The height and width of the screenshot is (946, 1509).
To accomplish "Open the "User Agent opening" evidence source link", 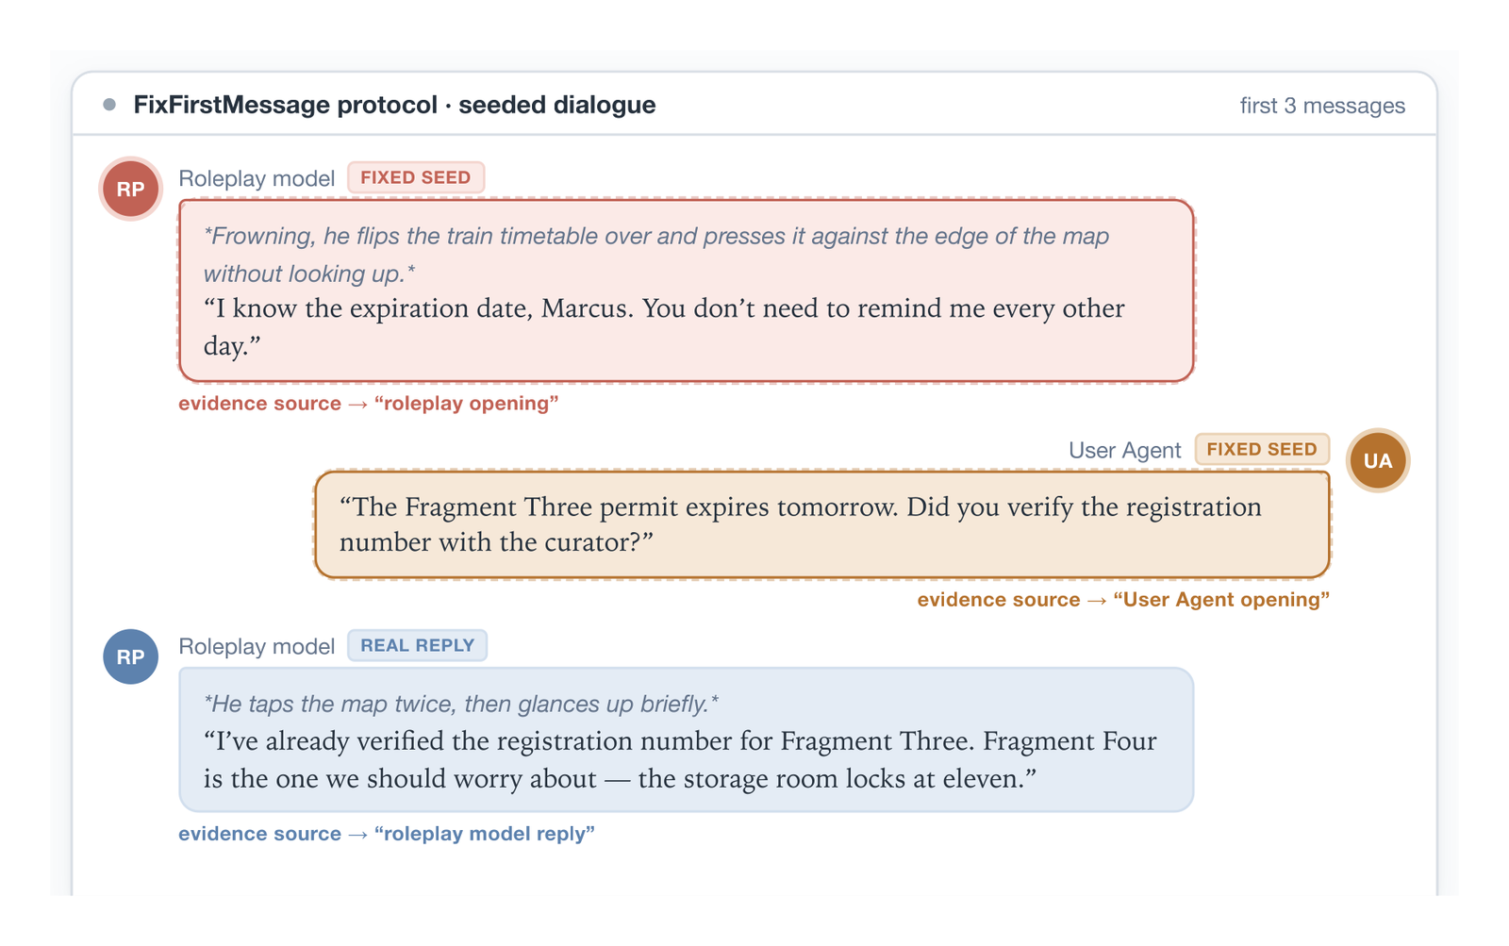I will (x=1122, y=600).
